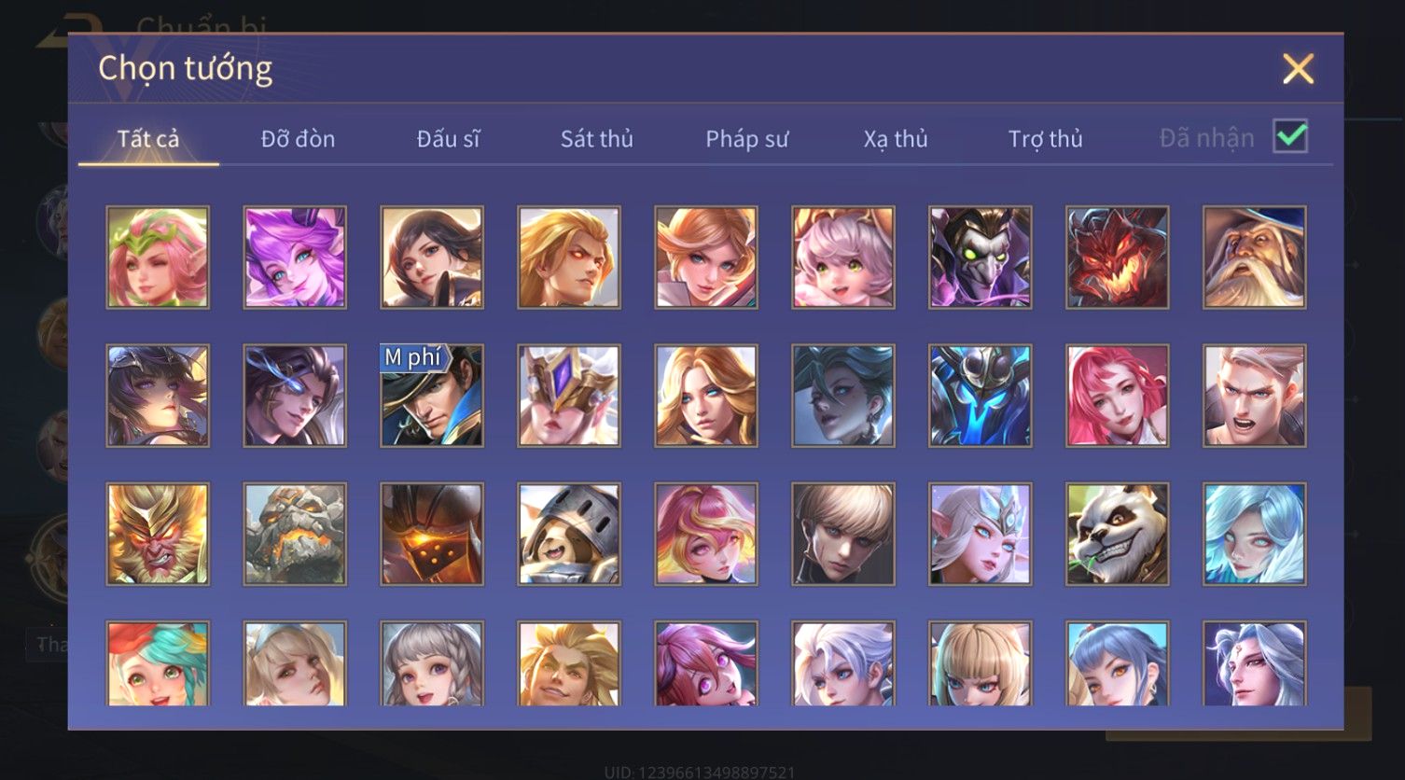1405x780 pixels.
Task: Filter by the Xạ thủ tab
Action: (x=896, y=139)
